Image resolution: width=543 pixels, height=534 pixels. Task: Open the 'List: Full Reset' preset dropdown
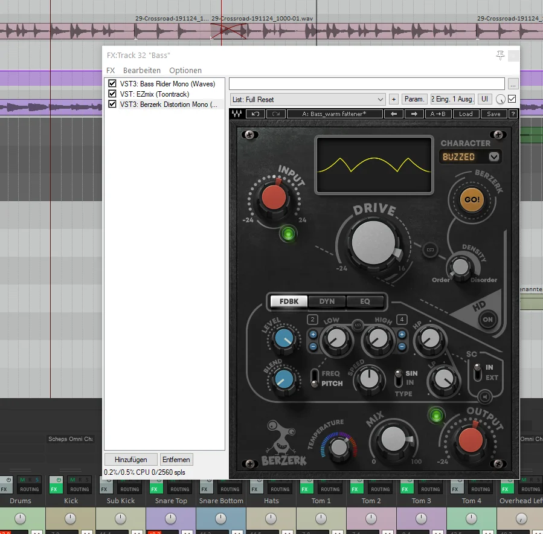click(307, 100)
